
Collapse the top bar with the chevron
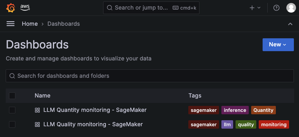click(x=290, y=24)
